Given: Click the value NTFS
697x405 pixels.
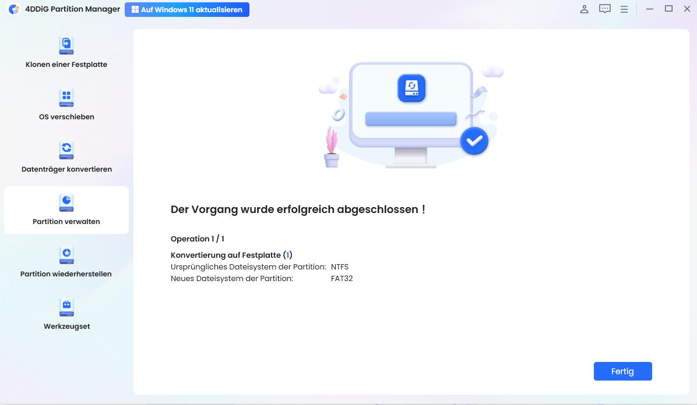Looking at the screenshot, I should tap(340, 267).
